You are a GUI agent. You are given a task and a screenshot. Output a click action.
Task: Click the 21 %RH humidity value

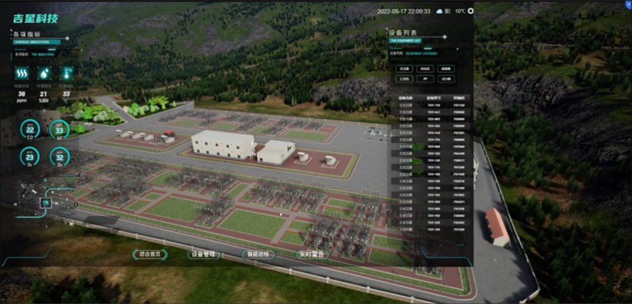click(44, 97)
